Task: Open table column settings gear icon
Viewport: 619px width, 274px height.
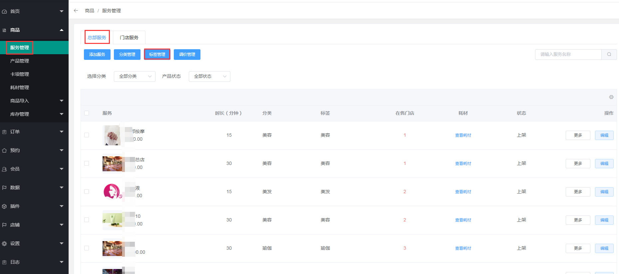Action: (611, 97)
